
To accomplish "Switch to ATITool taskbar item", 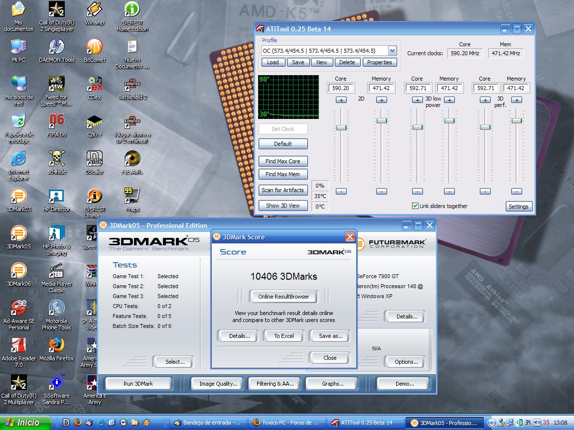I will click(x=366, y=423).
